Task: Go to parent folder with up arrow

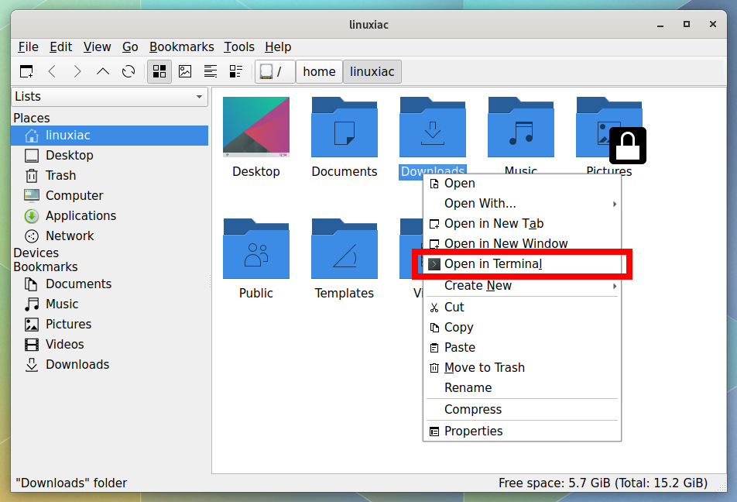Action: coord(102,71)
